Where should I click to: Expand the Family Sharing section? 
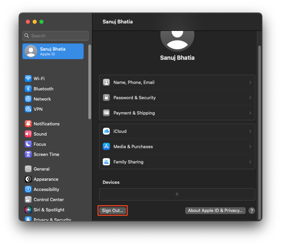[x=250, y=162]
